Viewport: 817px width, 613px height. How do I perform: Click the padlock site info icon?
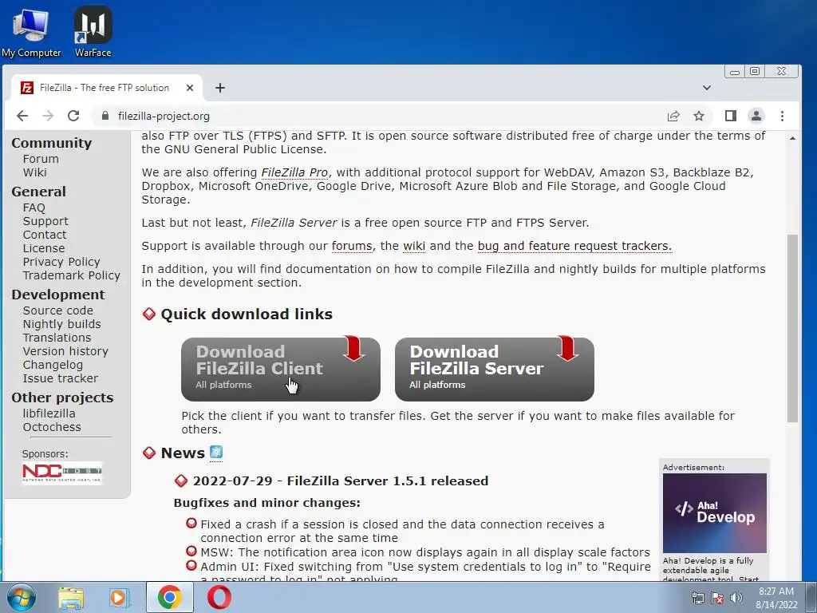point(105,116)
